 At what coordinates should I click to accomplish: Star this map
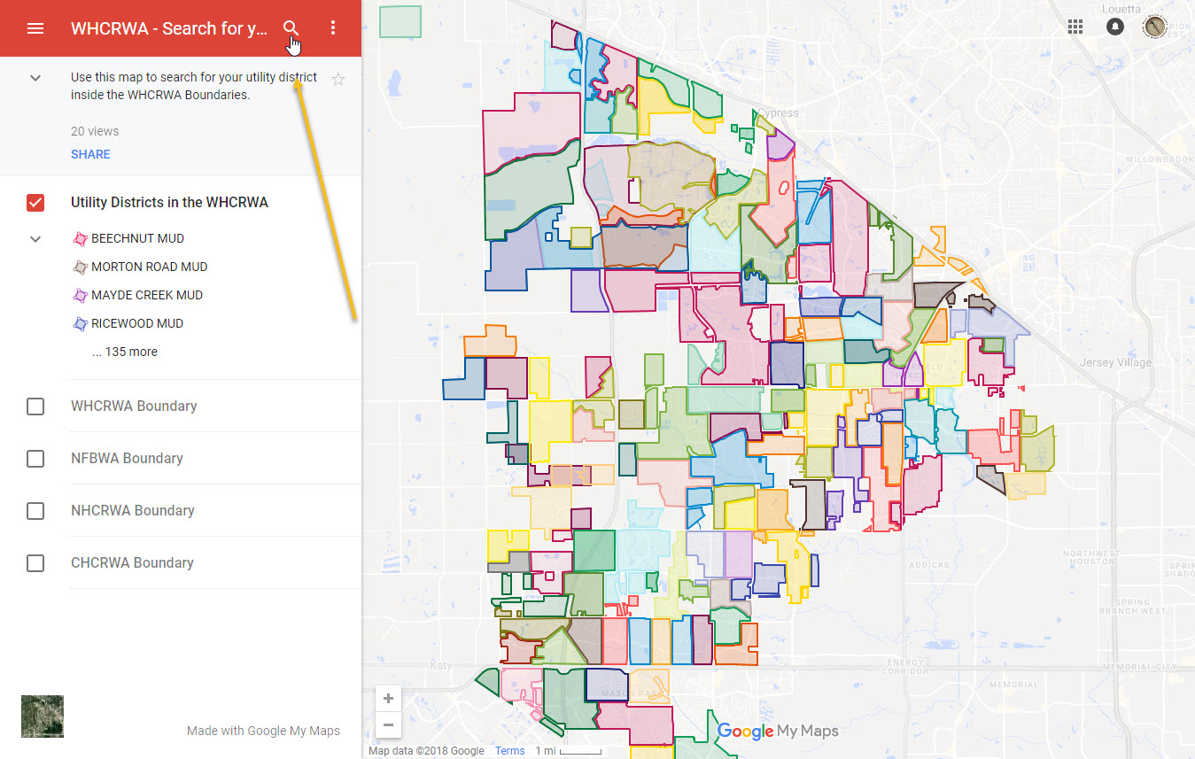pyautogui.click(x=338, y=79)
